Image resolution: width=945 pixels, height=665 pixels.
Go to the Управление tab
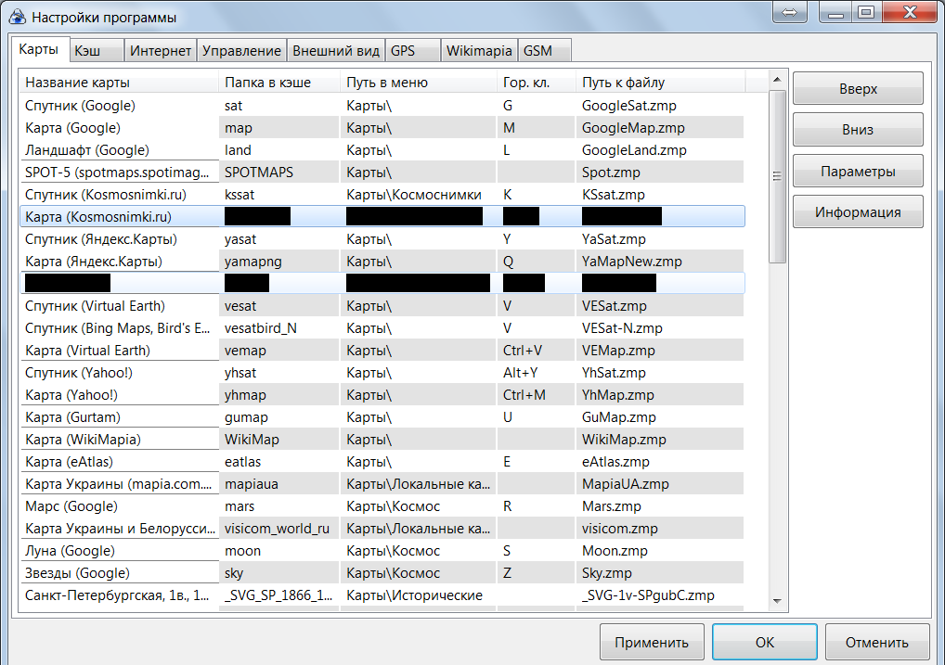tap(241, 51)
